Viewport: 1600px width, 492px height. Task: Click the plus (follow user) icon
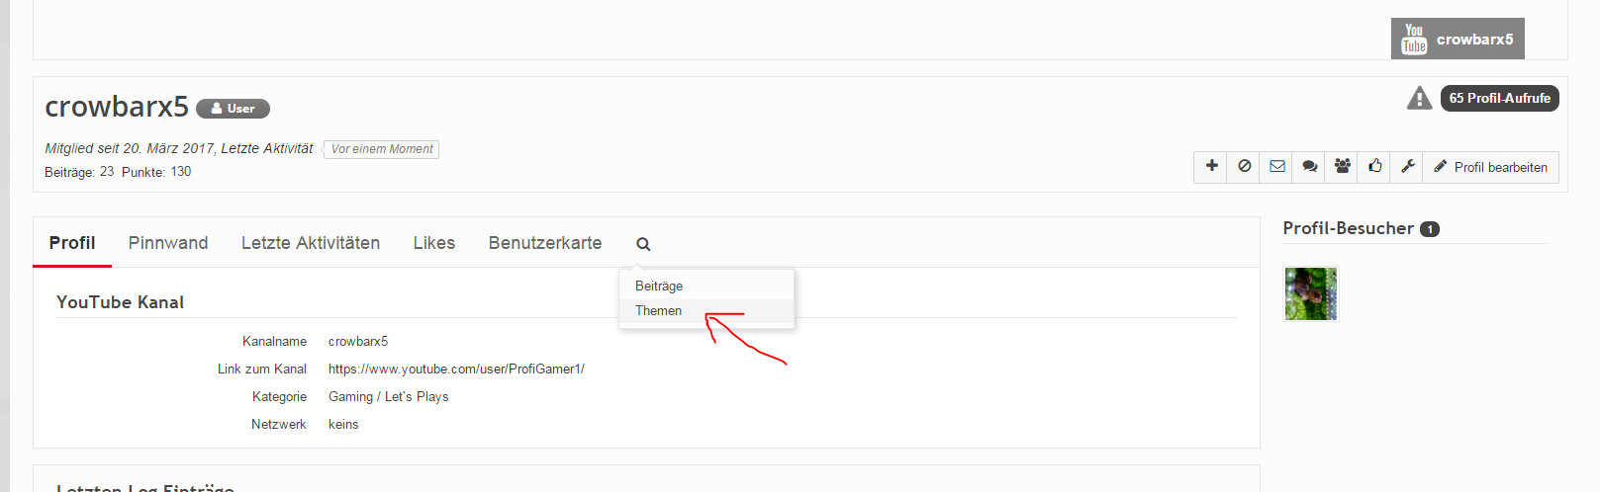[x=1211, y=167]
